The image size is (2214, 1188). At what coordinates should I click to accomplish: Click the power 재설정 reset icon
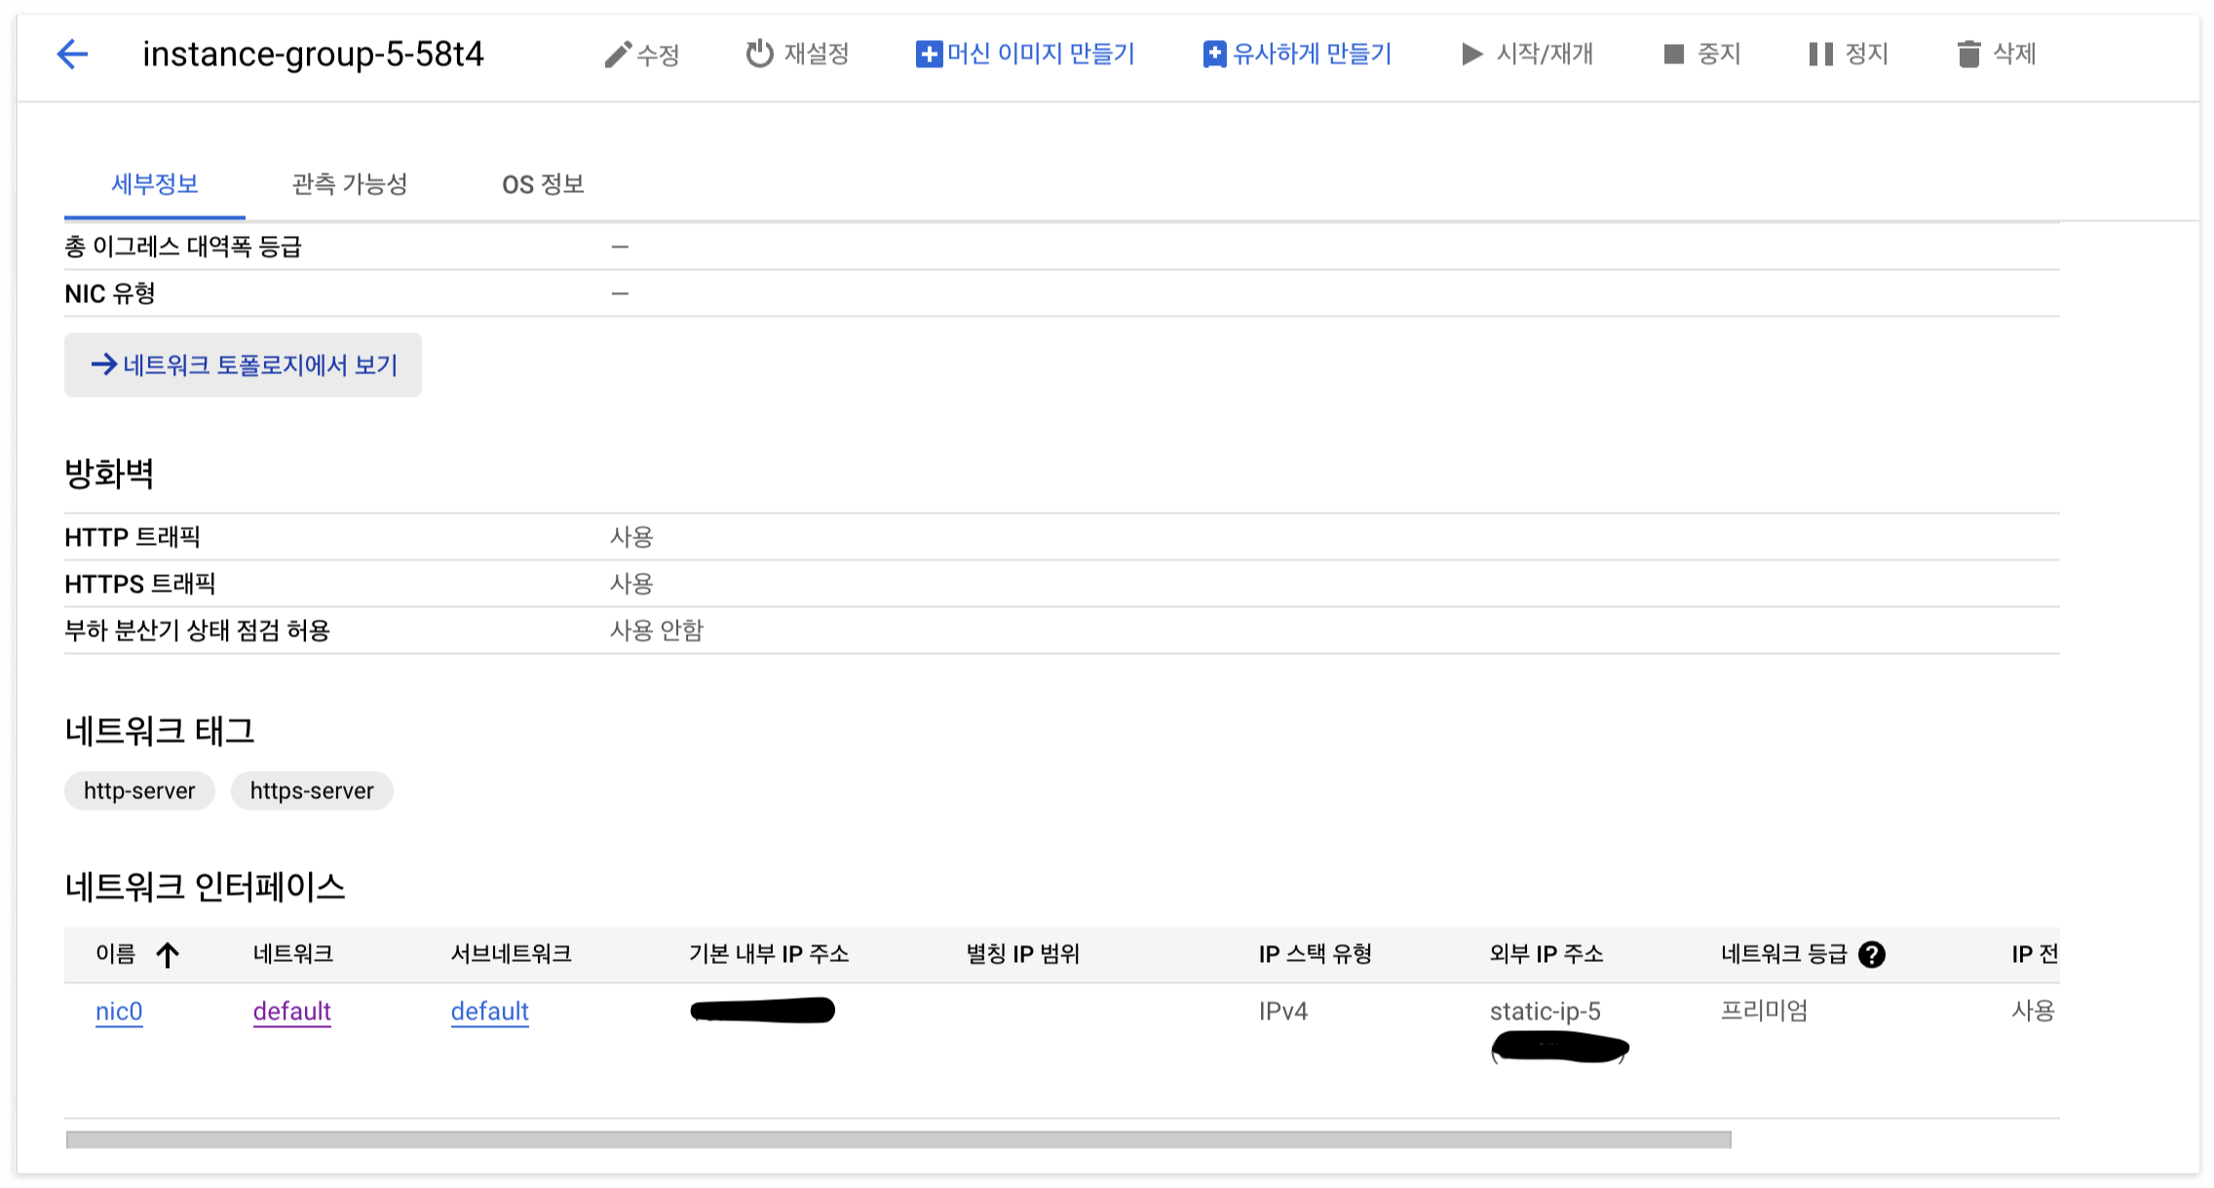click(759, 54)
